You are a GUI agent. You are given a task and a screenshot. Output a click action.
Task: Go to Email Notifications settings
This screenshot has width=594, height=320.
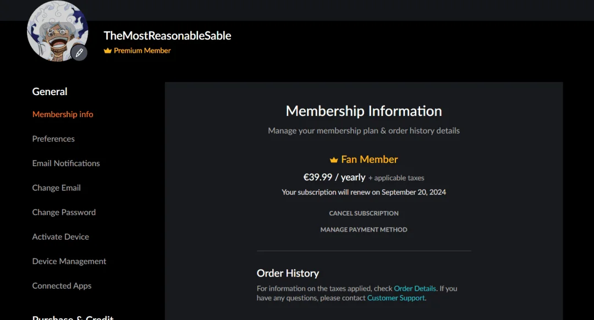[66, 163]
